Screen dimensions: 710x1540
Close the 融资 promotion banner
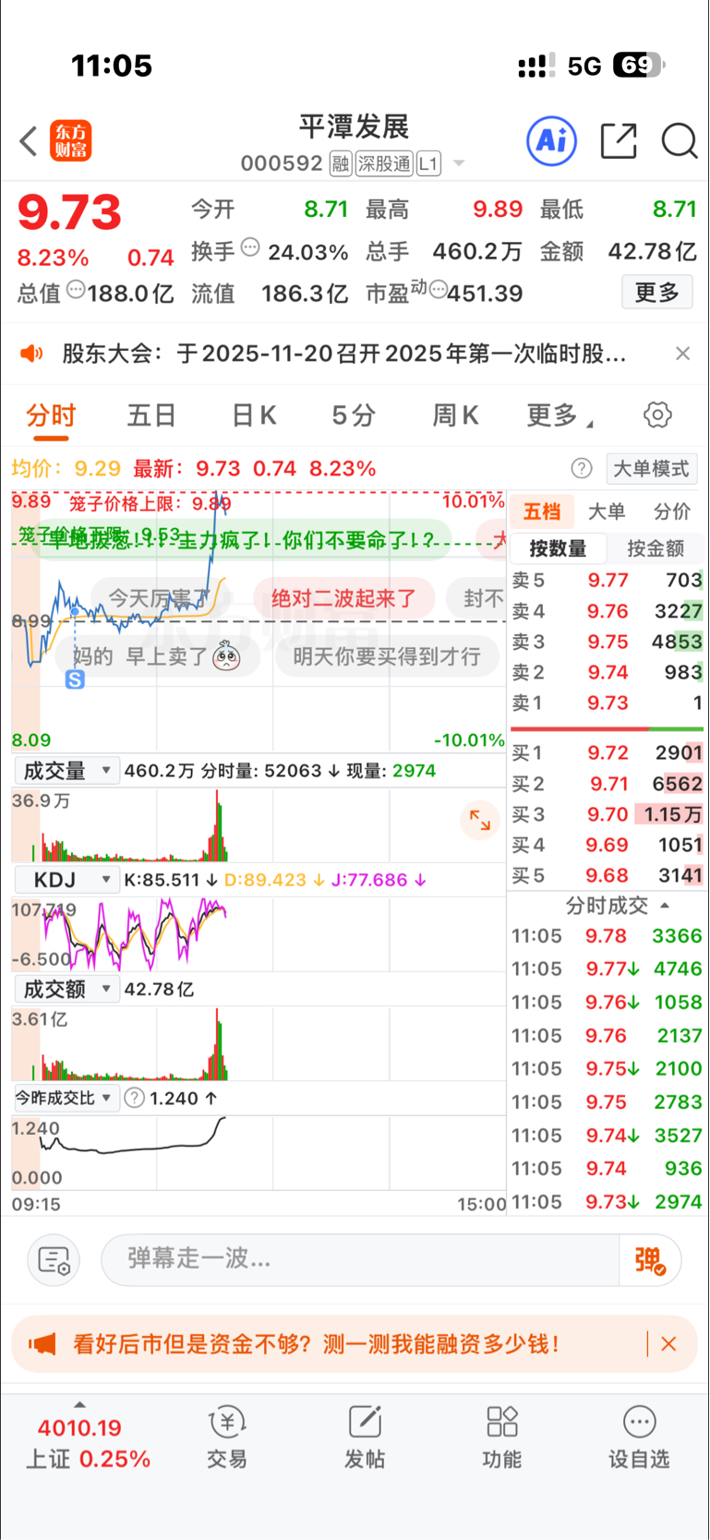(668, 1344)
